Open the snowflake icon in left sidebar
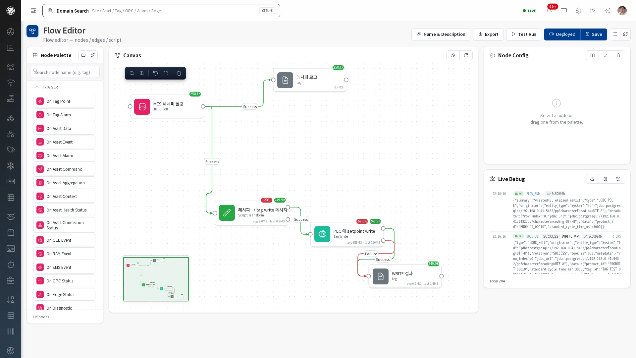The width and height of the screenshot is (636, 358). pos(11,165)
